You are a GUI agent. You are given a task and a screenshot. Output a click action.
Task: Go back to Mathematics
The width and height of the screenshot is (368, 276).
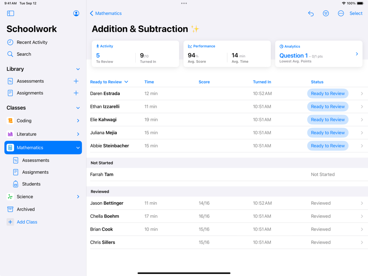(106, 13)
